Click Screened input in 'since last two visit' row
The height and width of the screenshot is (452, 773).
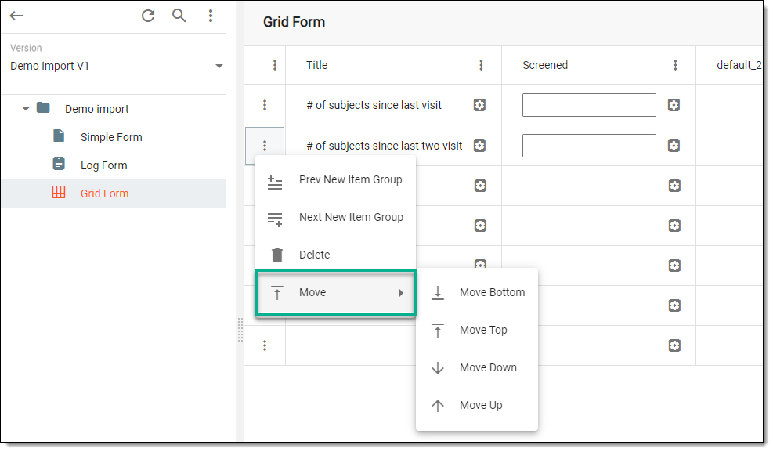589,146
